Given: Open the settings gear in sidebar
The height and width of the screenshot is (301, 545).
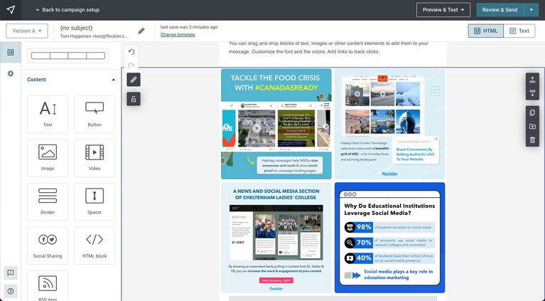Looking at the screenshot, I should click(11, 73).
